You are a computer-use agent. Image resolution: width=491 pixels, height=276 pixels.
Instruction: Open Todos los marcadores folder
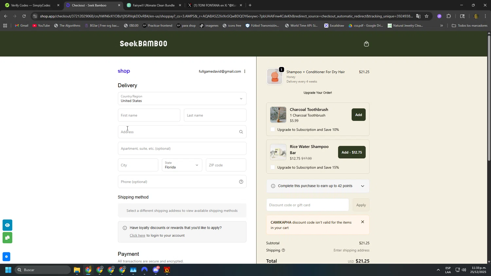[x=470, y=26]
